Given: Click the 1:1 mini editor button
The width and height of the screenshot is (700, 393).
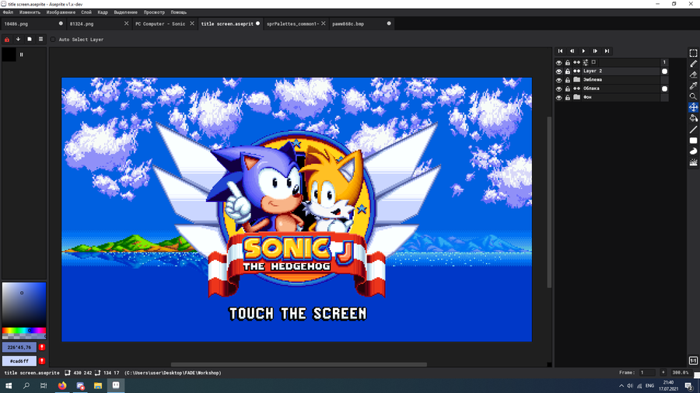Looking at the screenshot, I should pos(693,360).
